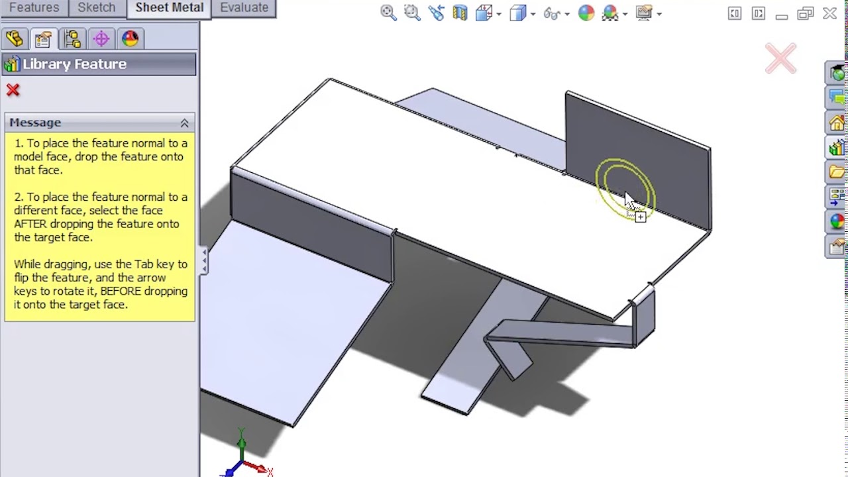Screen dimensions: 848x477
Task: Open the FeatureManager design tree tab
Action: (14, 39)
